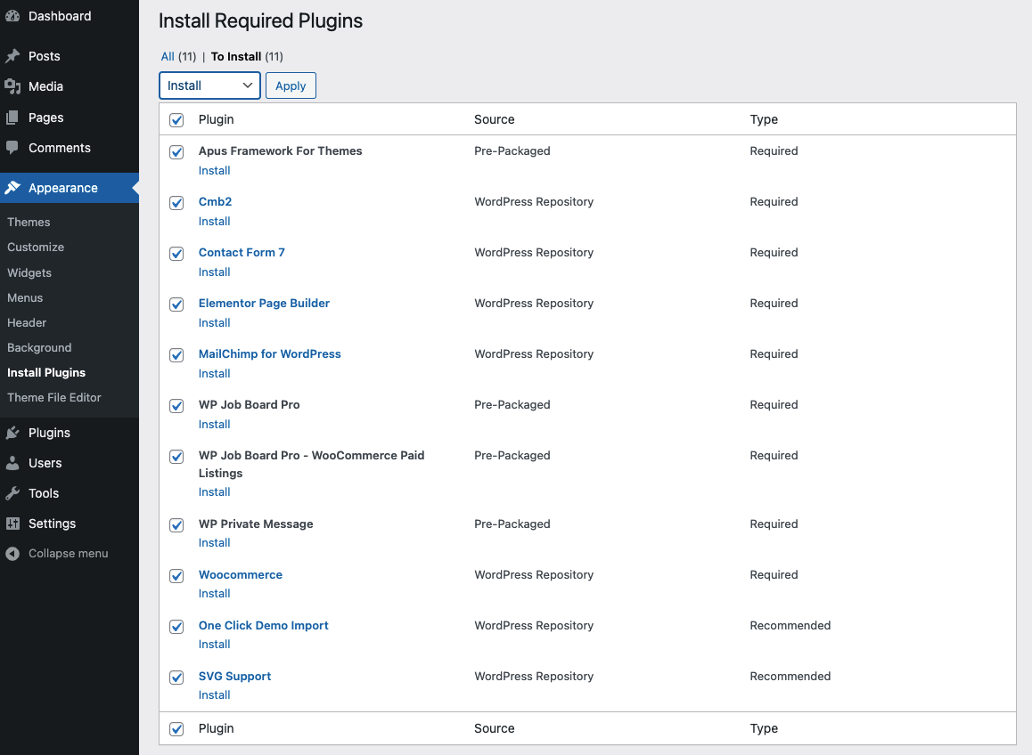1032x755 pixels.
Task: Toggle select-all checkbox in table footer
Action: click(176, 728)
